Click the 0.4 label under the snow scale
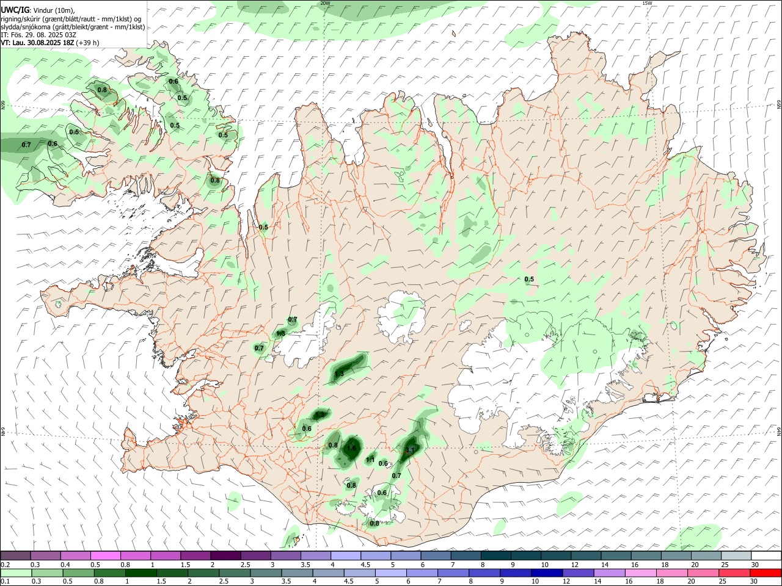 tap(65, 565)
